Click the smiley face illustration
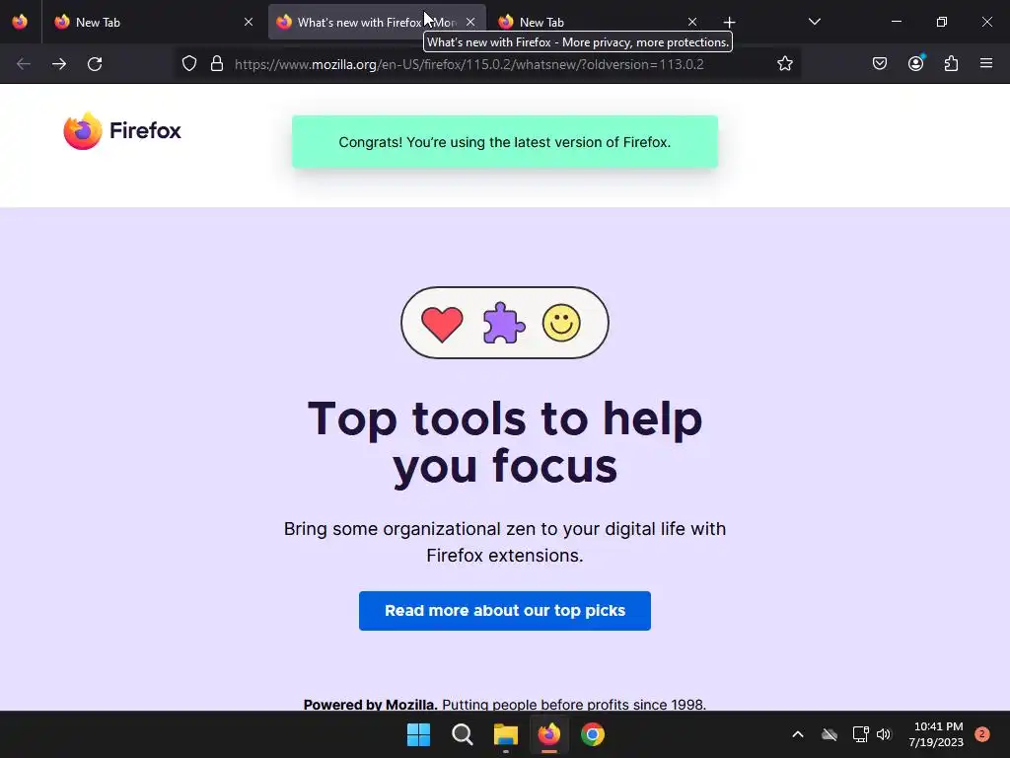Image resolution: width=1010 pixels, height=758 pixels. [x=561, y=323]
